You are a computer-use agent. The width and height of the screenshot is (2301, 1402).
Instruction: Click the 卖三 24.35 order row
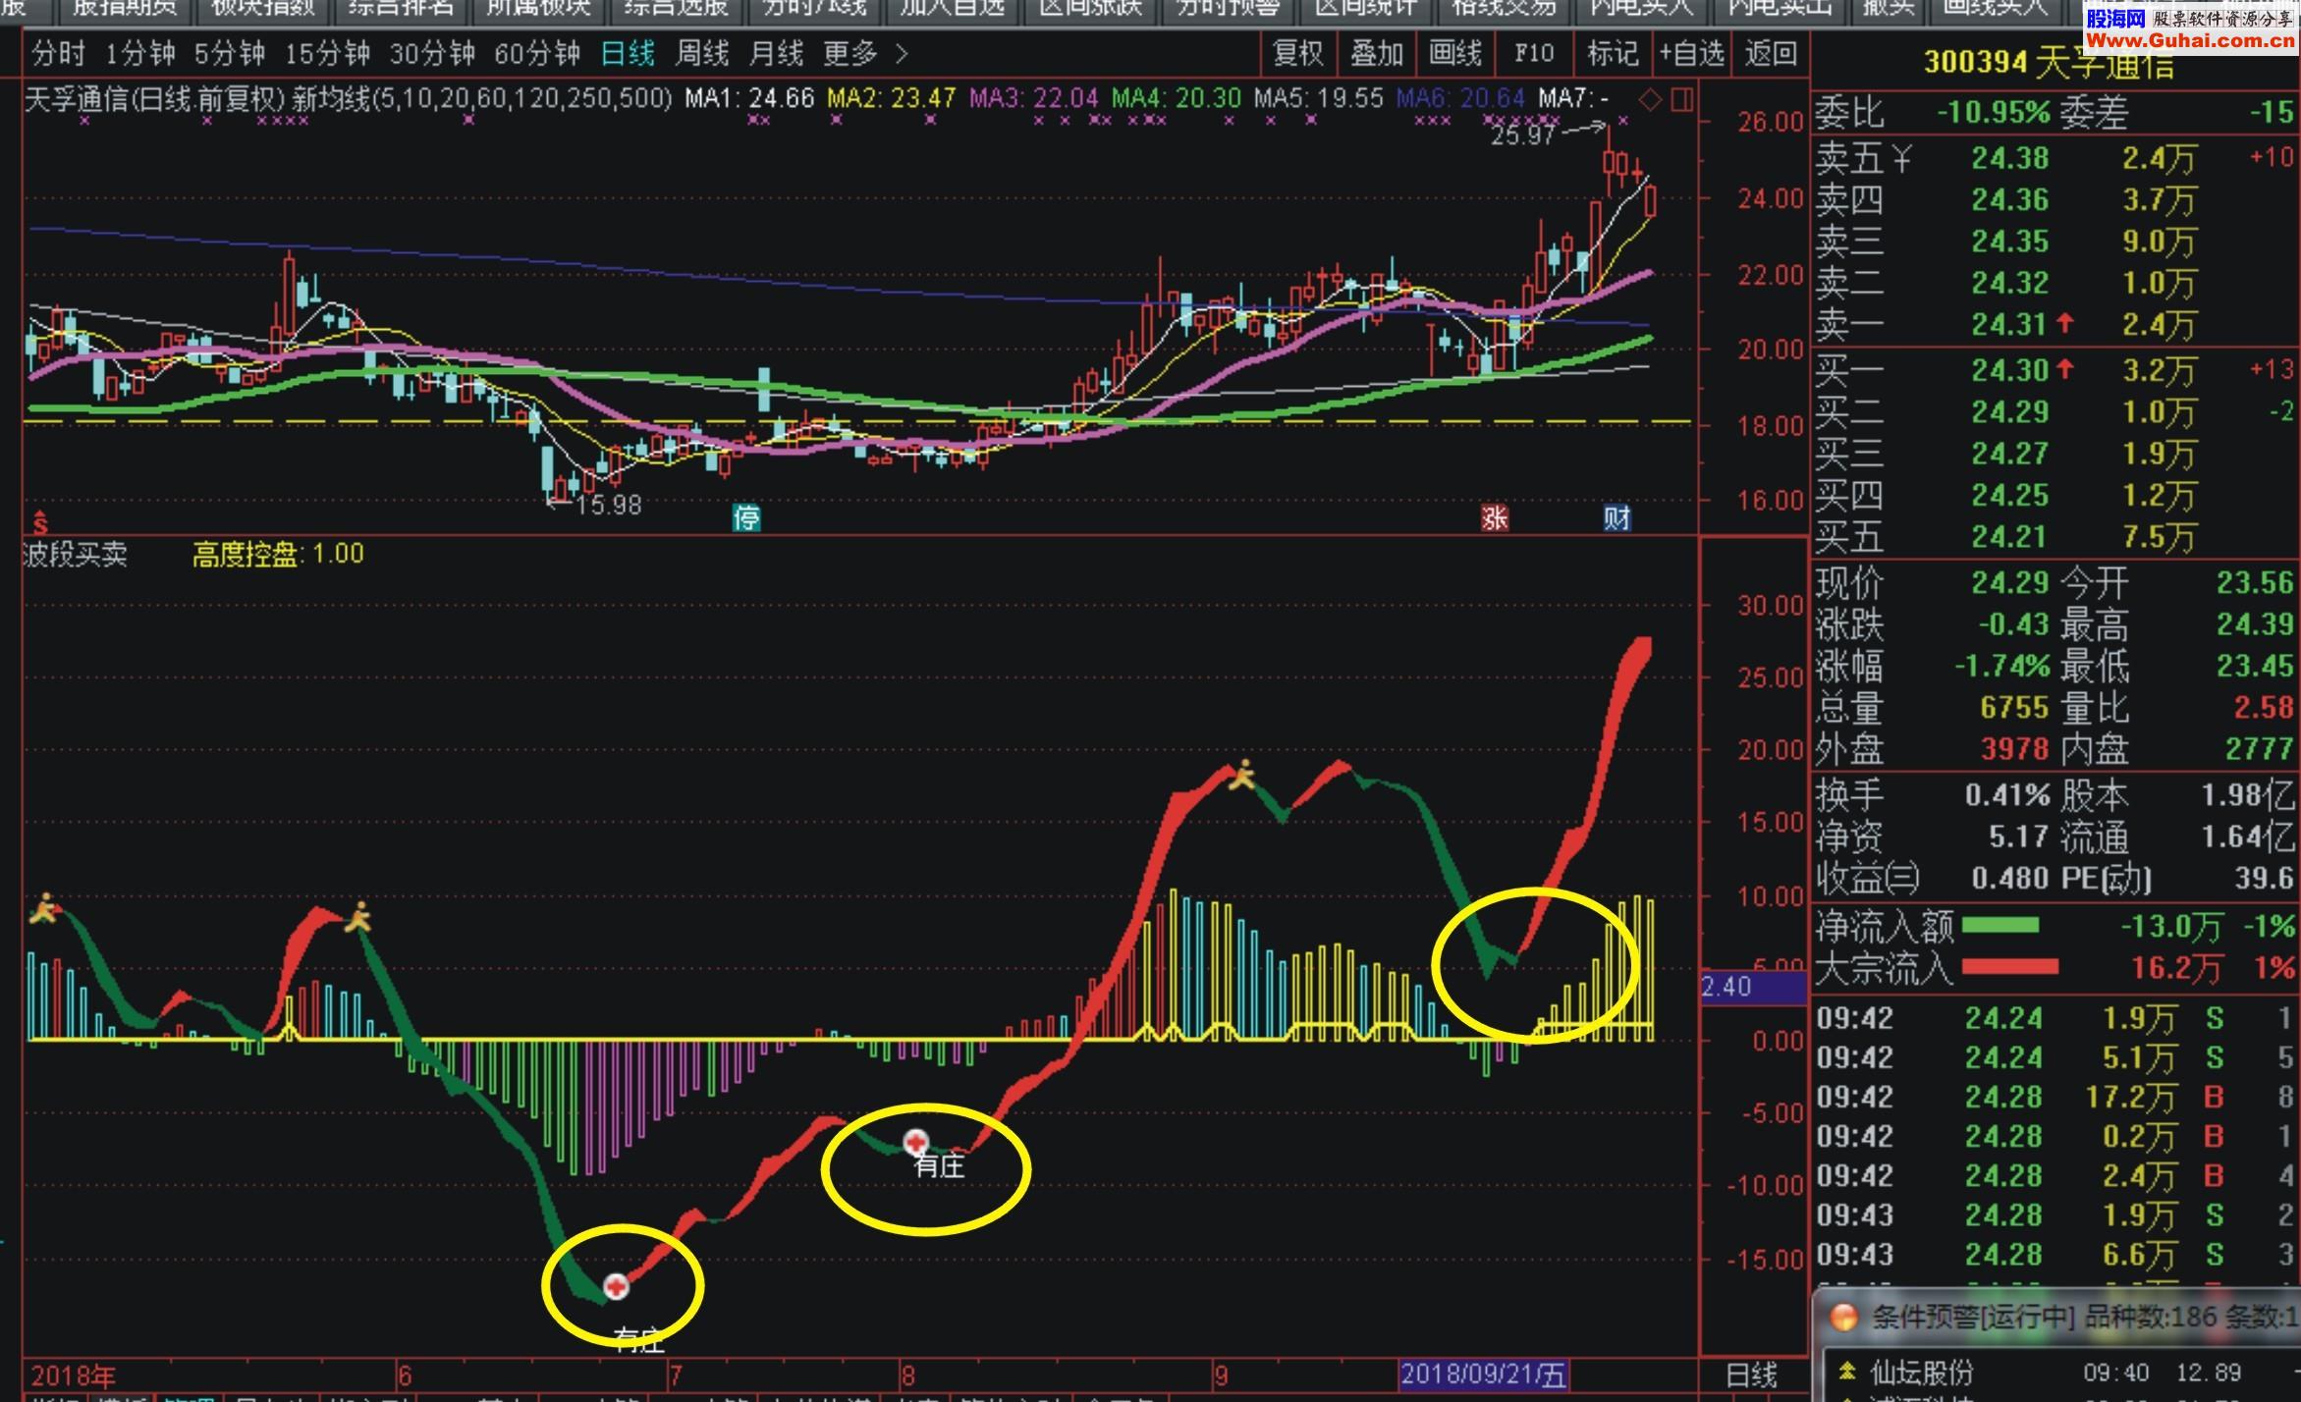(x=2054, y=242)
